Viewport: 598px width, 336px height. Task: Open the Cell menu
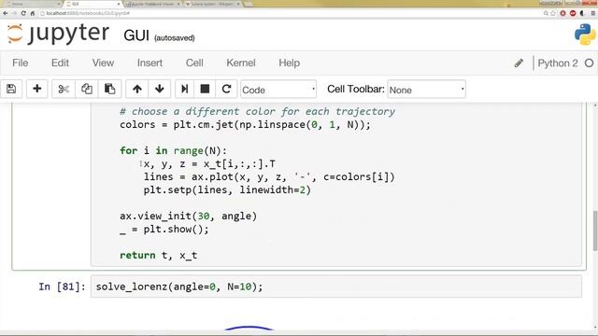[194, 63]
